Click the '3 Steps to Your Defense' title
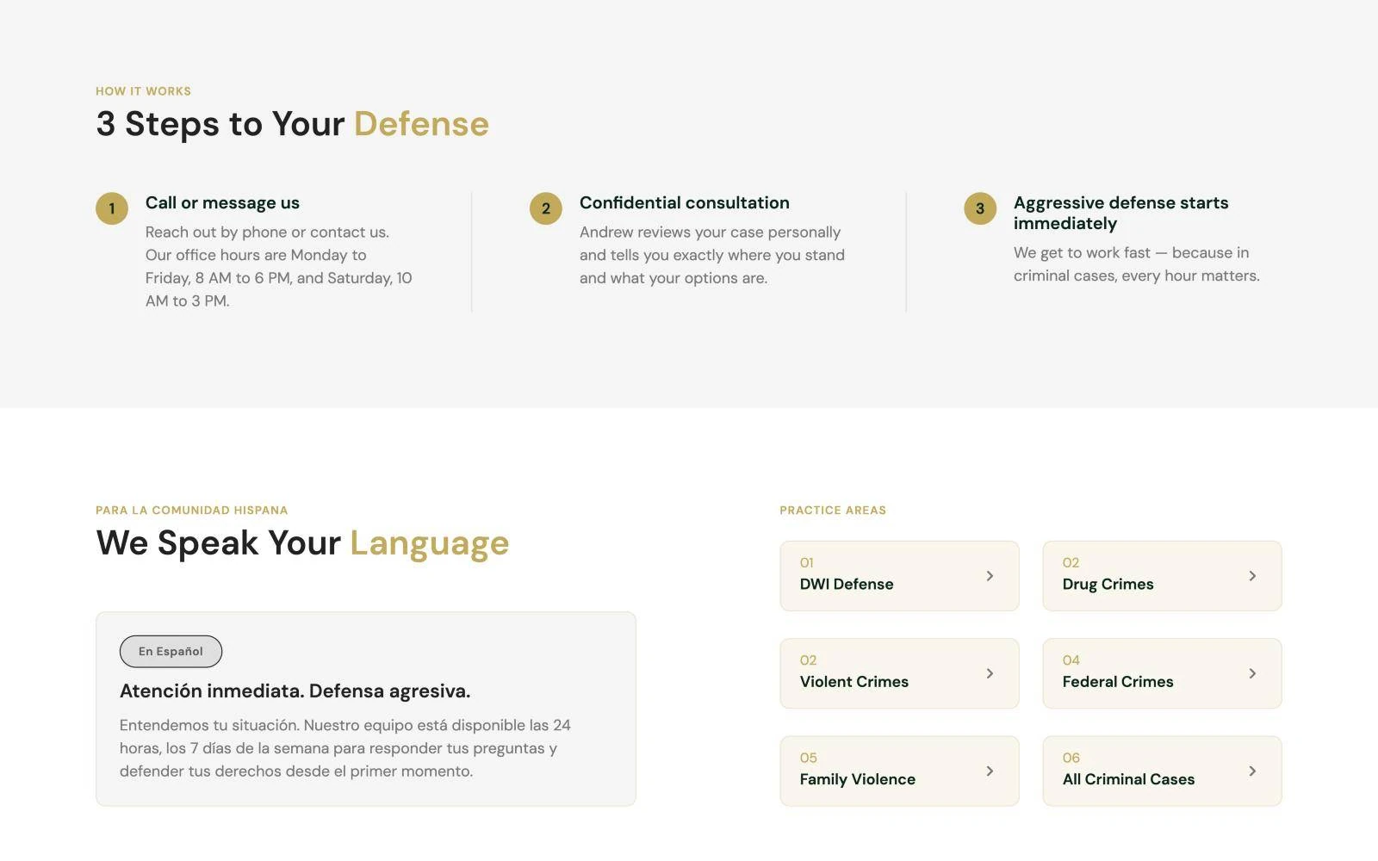 click(x=293, y=124)
